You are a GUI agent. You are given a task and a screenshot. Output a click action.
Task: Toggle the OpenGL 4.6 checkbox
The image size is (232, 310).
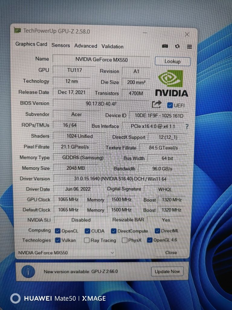click(x=150, y=240)
